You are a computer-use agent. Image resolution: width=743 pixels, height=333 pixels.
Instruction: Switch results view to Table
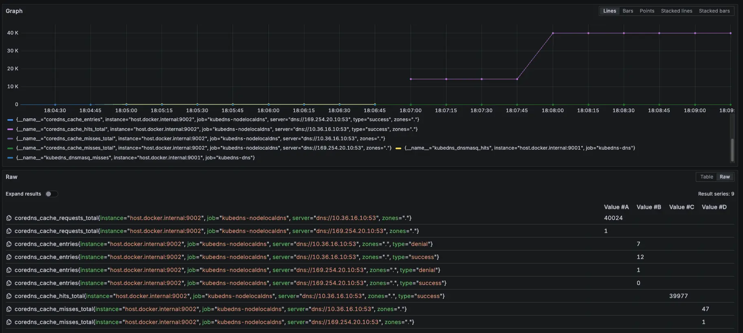point(706,177)
